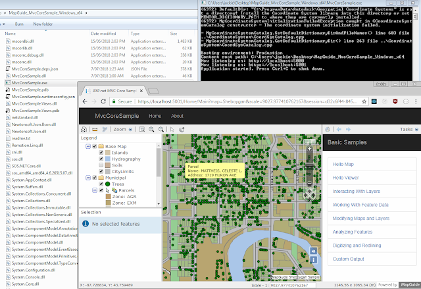
Task: Open Interacting With Layers sample
Action: (357, 191)
